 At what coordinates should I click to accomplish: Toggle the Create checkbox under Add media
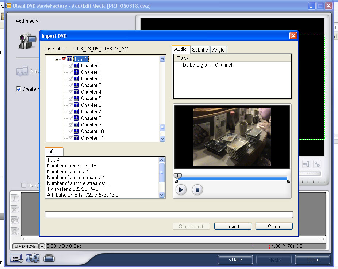click(19, 89)
